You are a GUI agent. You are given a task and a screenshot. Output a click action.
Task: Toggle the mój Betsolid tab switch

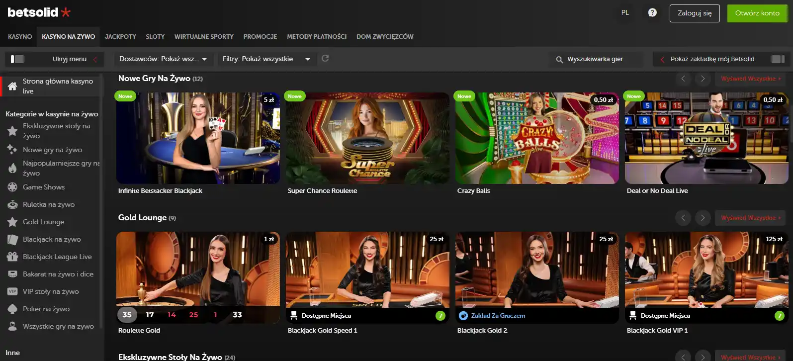[x=777, y=59]
